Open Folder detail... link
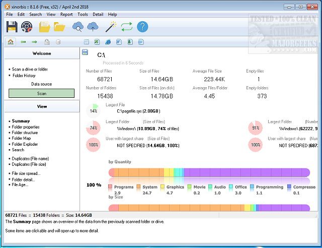The height and width of the screenshot is (248, 322). (23, 179)
